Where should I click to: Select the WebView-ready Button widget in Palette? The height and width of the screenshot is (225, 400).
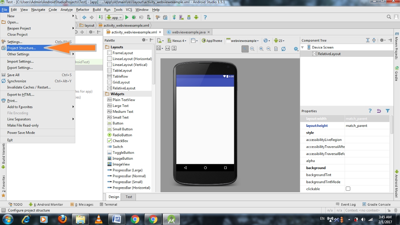click(x=118, y=123)
